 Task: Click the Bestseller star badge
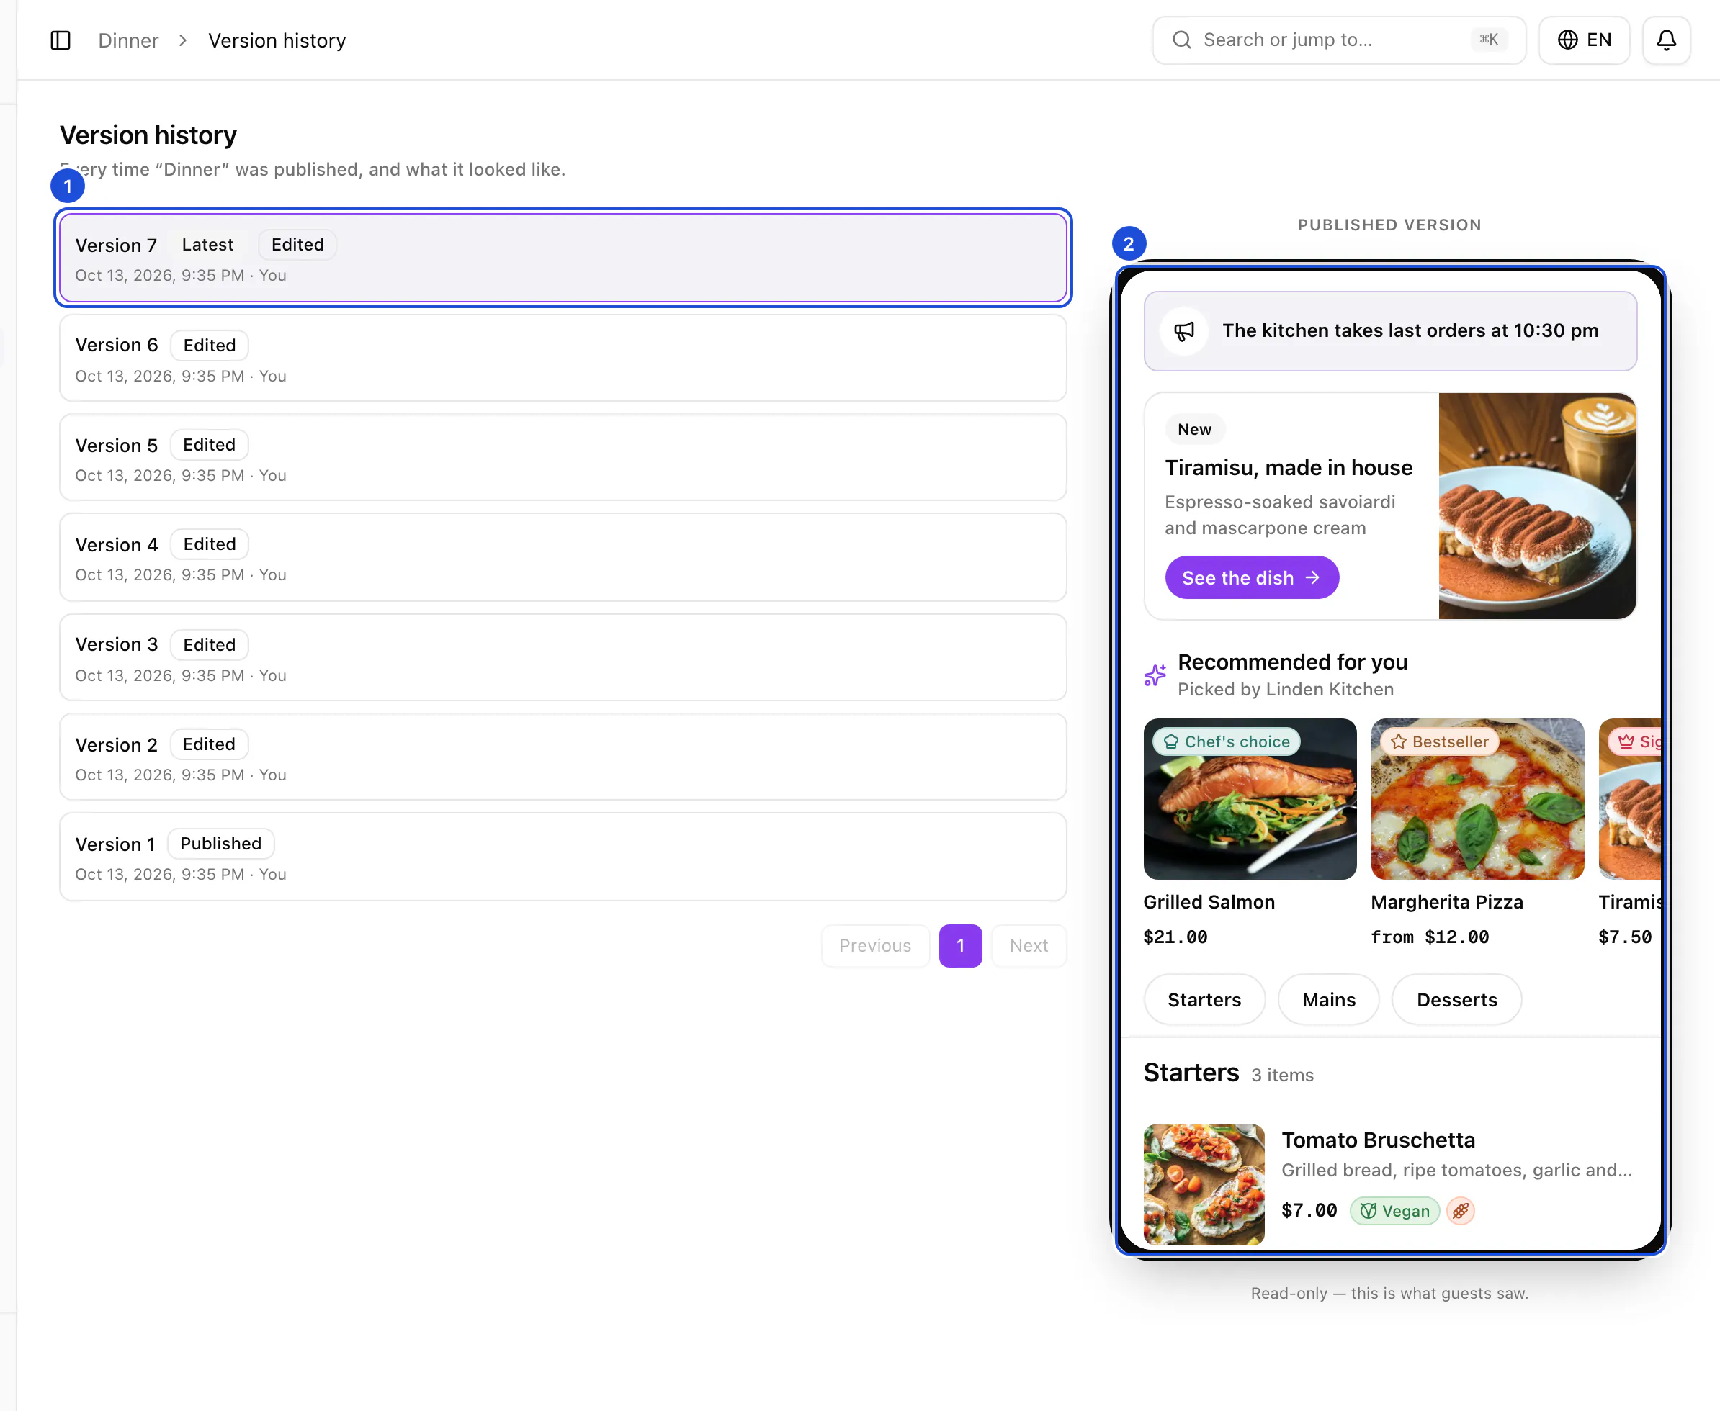point(1439,741)
